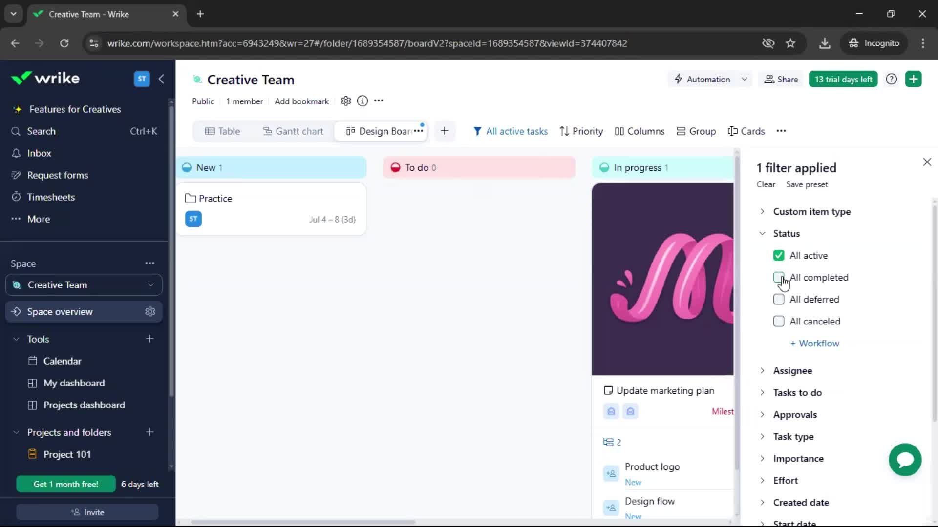Click the Share button

(x=781, y=79)
